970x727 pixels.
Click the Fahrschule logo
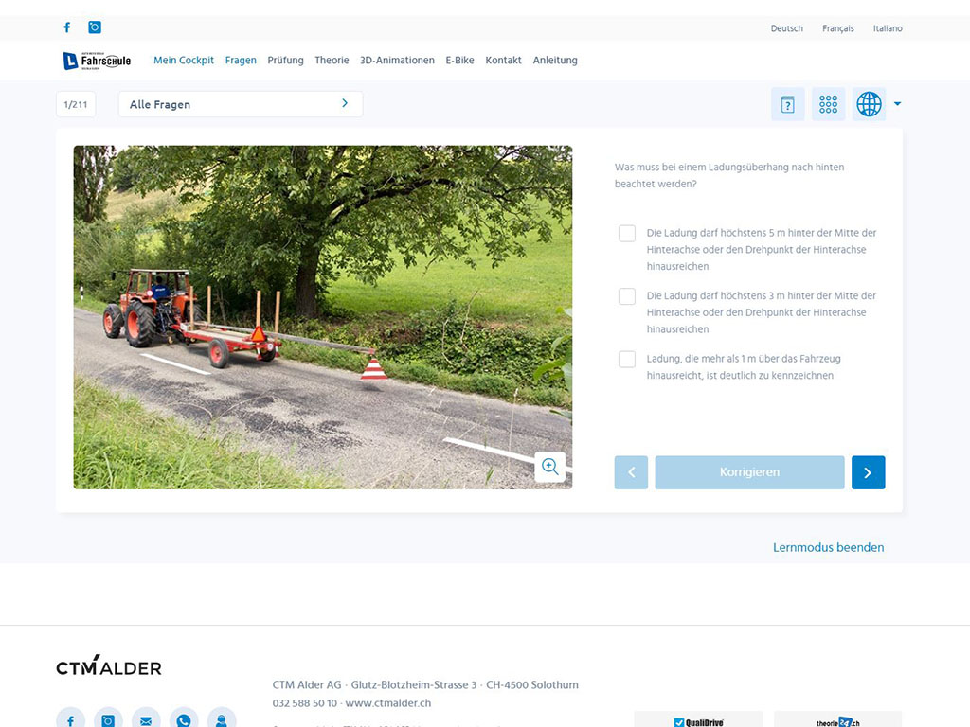97,61
